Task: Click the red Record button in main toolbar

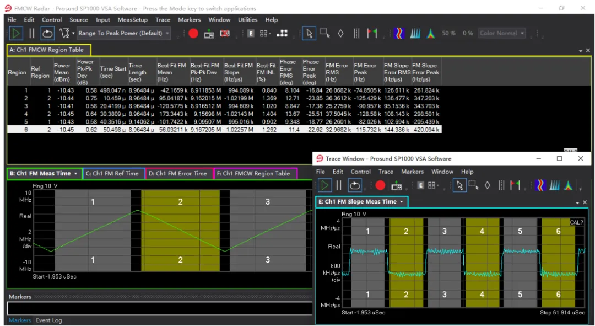Action: click(x=193, y=34)
